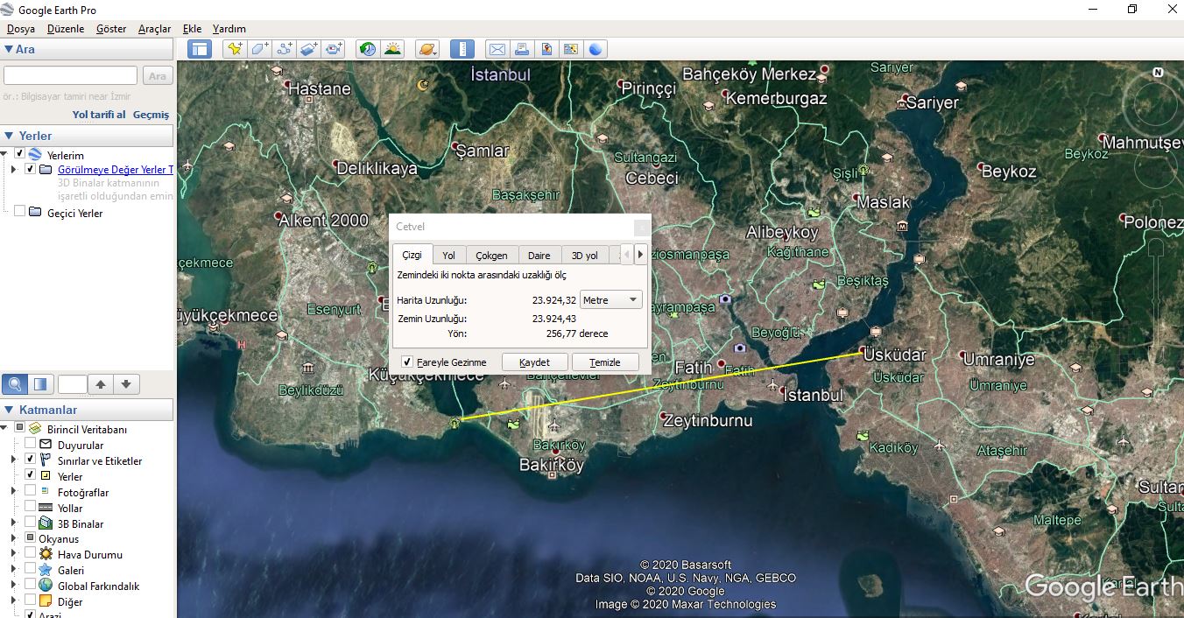Switch to the Daire tab
Viewport: 1184px width, 618px height.
539,256
